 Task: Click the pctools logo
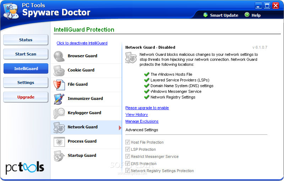[25, 167]
